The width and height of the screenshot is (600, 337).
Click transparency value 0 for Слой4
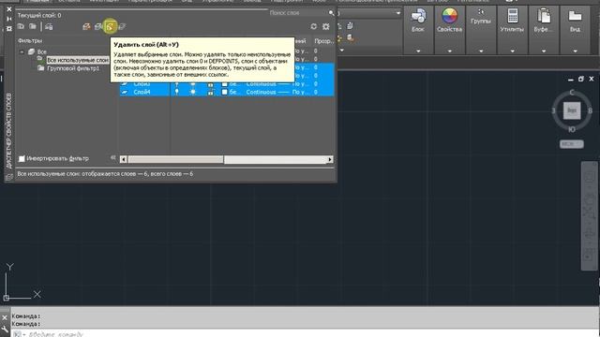(316, 92)
